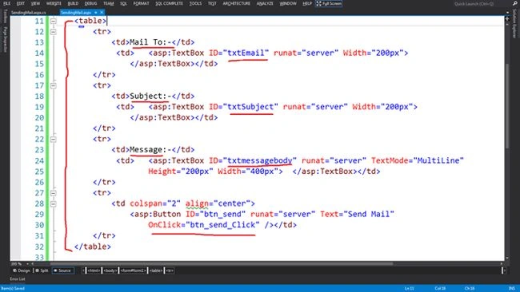Open the FORMAT menu

pyautogui.click(x=141, y=3)
